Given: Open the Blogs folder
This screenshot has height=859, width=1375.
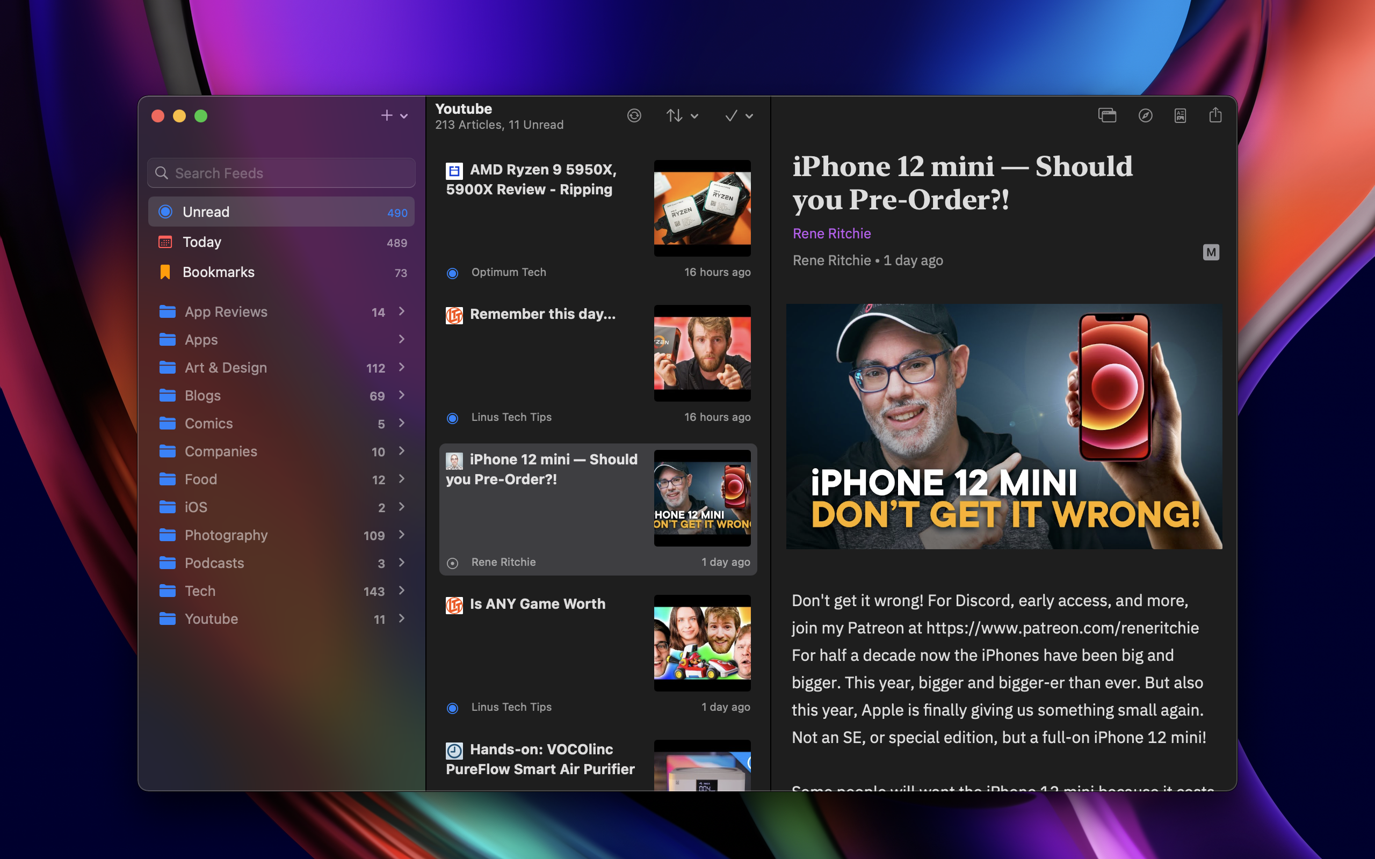Looking at the screenshot, I should (x=281, y=395).
